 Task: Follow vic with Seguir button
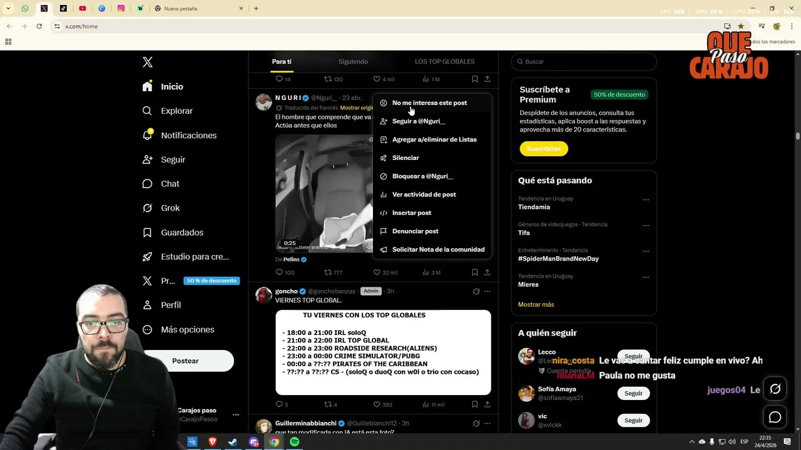[x=633, y=420]
